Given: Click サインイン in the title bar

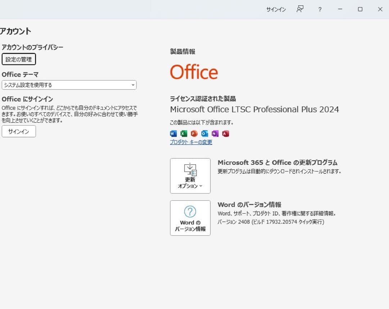Looking at the screenshot, I should (x=276, y=10).
